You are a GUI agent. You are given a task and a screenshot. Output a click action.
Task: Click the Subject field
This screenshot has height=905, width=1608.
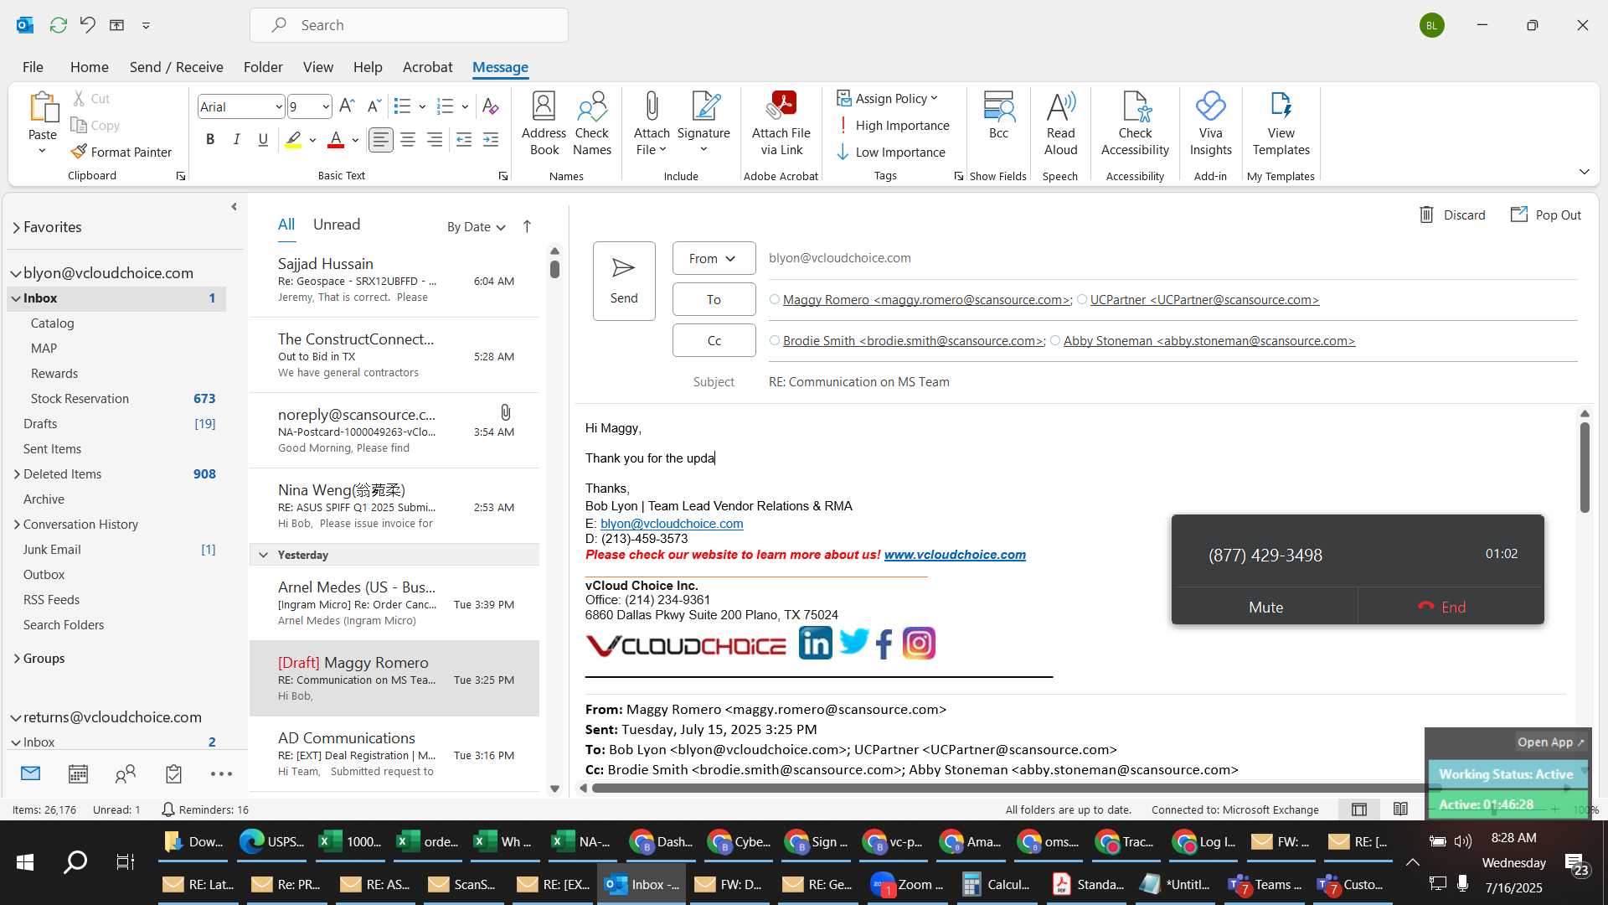click(1172, 382)
